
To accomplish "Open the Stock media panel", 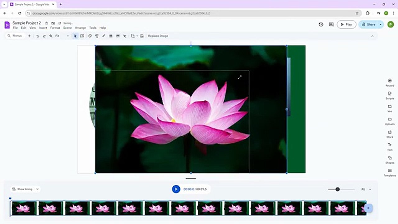I will (x=390, y=134).
